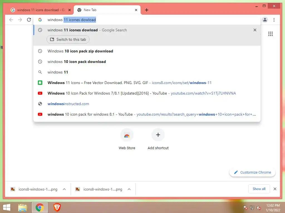Image resolution: width=285 pixels, height=213 pixels.
Task: Close the 'windows 11 icons download' tab
Action: [x=69, y=10]
